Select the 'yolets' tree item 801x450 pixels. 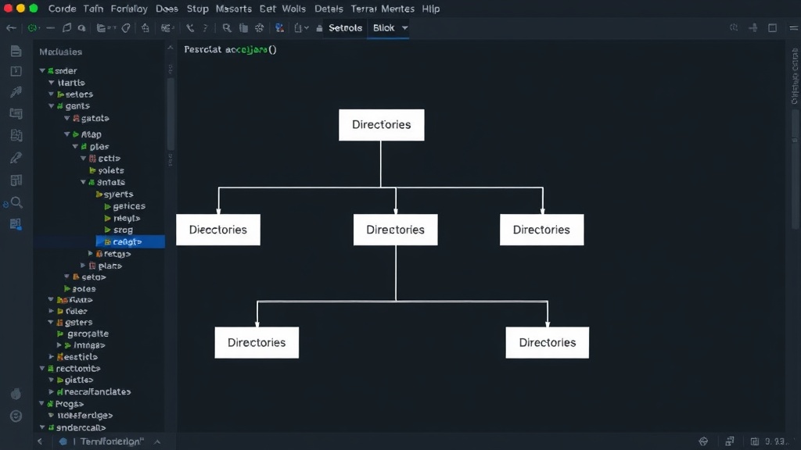[106, 170]
